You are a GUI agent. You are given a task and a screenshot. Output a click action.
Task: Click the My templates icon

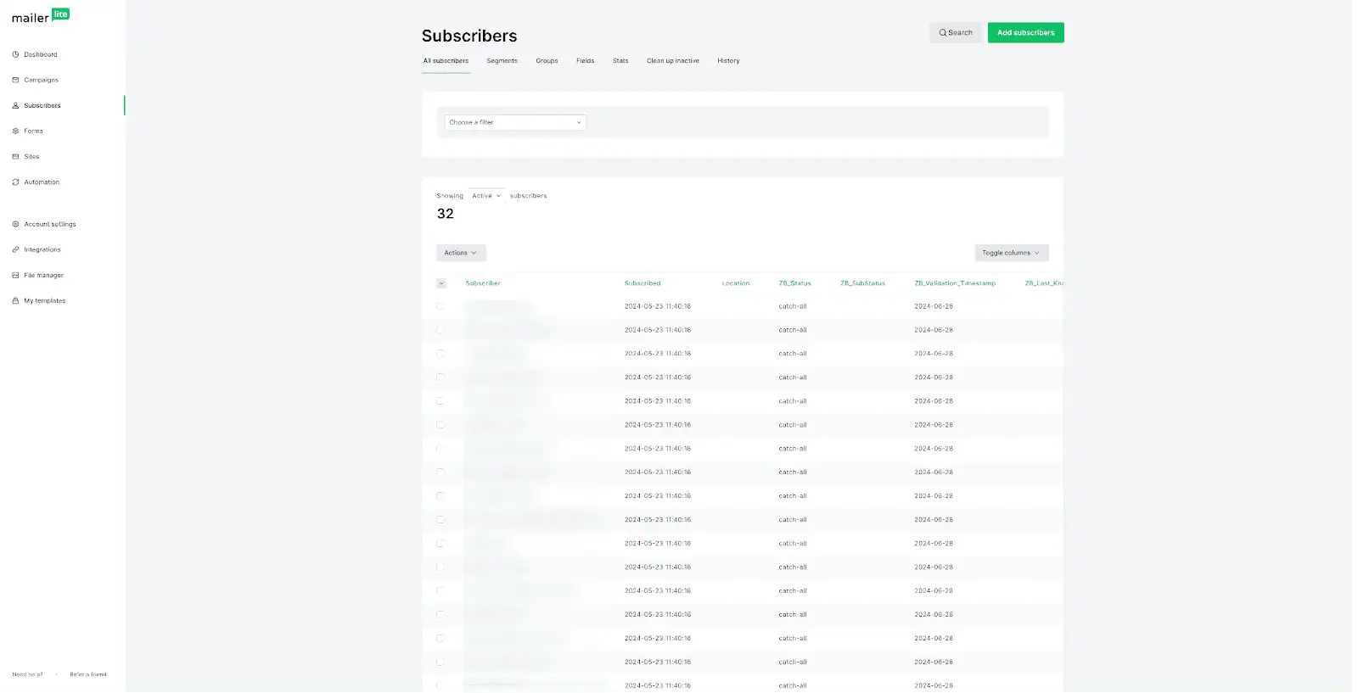[15, 301]
